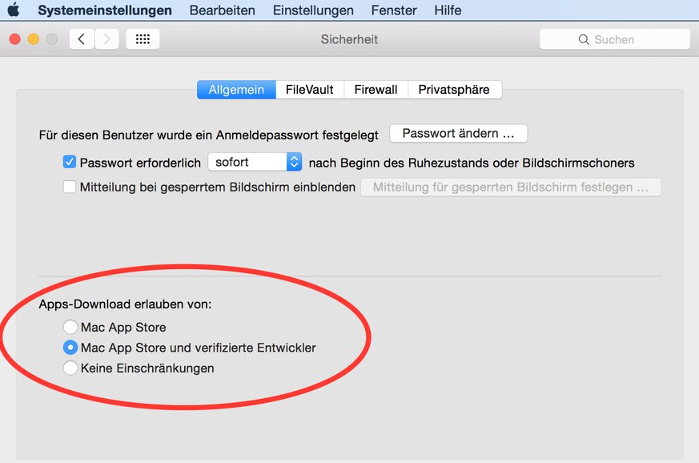Click the magnifier search icon

coord(584,40)
